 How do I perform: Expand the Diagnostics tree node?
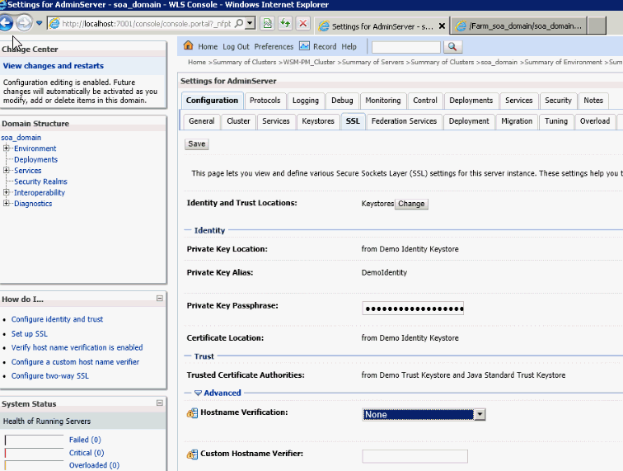(6, 203)
